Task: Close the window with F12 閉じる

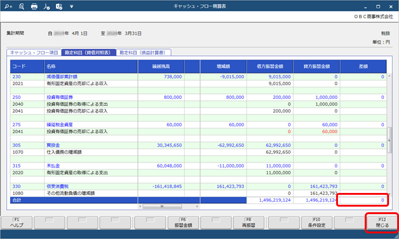Action: click(x=382, y=223)
